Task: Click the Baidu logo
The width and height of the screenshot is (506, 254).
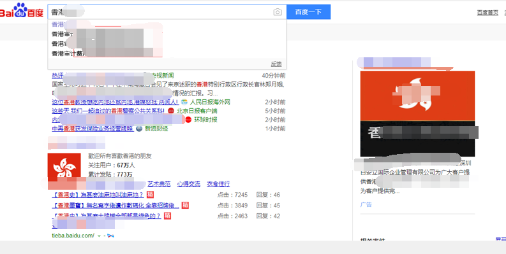Action: tap(21, 10)
